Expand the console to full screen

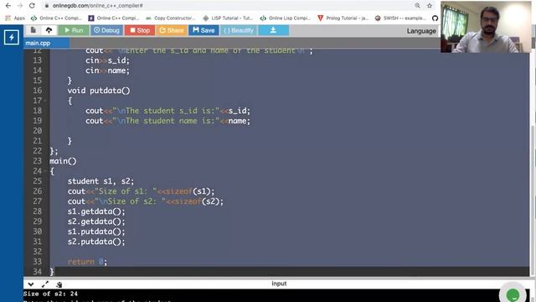tap(45, 284)
